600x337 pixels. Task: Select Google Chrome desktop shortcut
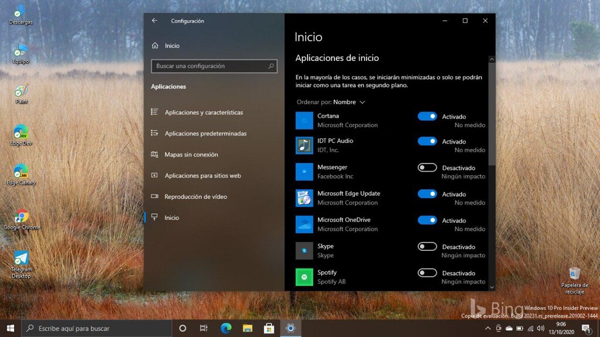pyautogui.click(x=22, y=220)
